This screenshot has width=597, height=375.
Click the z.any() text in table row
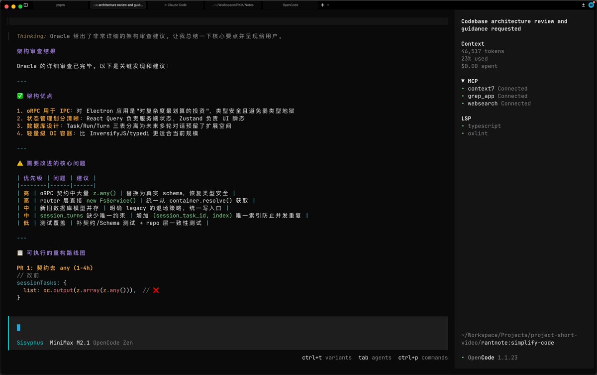click(104, 193)
